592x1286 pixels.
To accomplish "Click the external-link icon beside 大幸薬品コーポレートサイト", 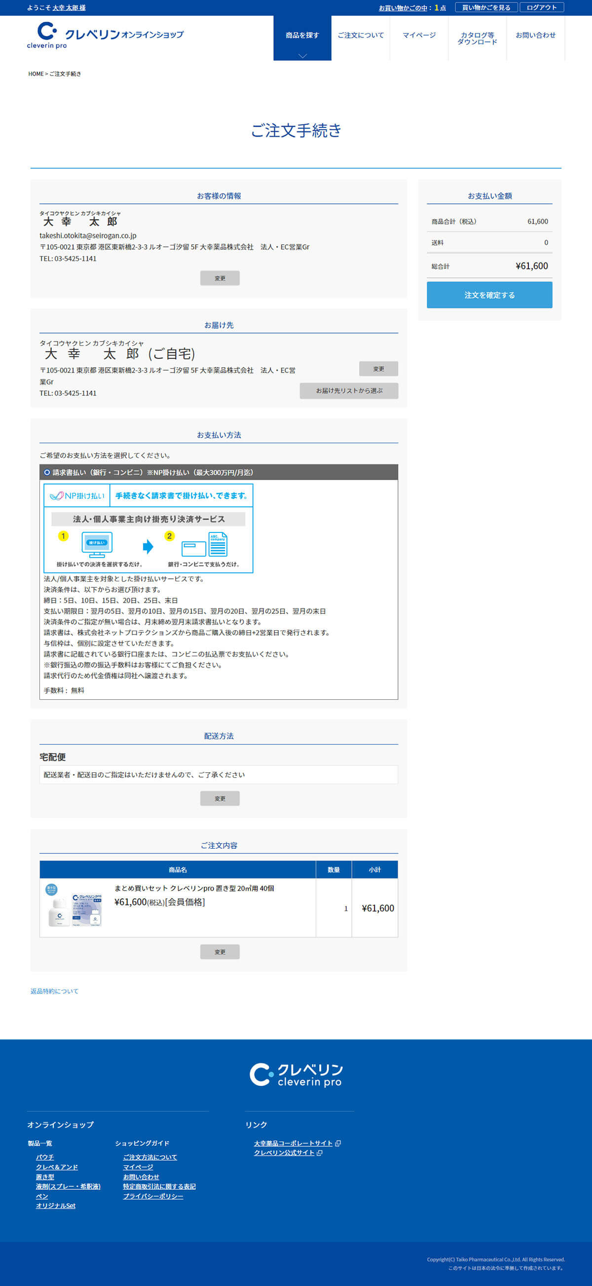I will tap(338, 1143).
